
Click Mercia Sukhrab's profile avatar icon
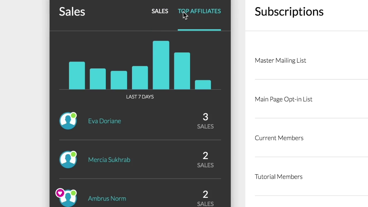point(68,160)
